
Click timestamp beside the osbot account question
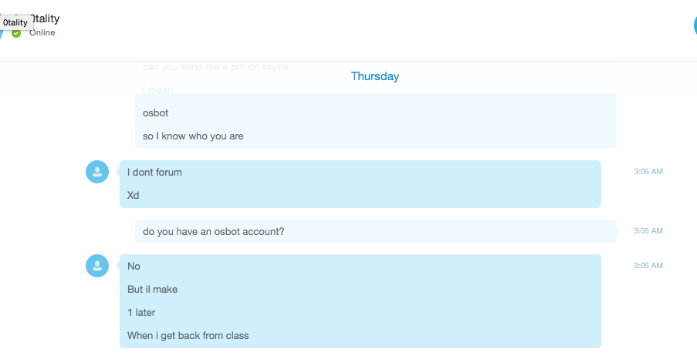point(648,231)
